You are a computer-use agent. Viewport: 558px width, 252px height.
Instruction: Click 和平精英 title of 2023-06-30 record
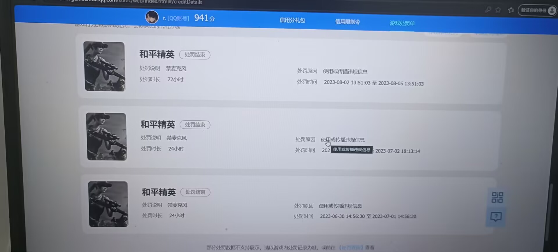click(x=159, y=192)
